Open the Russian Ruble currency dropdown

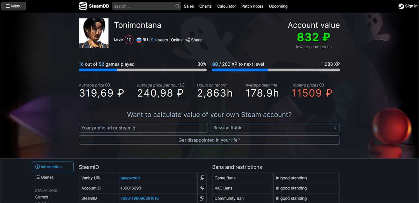[x=275, y=128]
